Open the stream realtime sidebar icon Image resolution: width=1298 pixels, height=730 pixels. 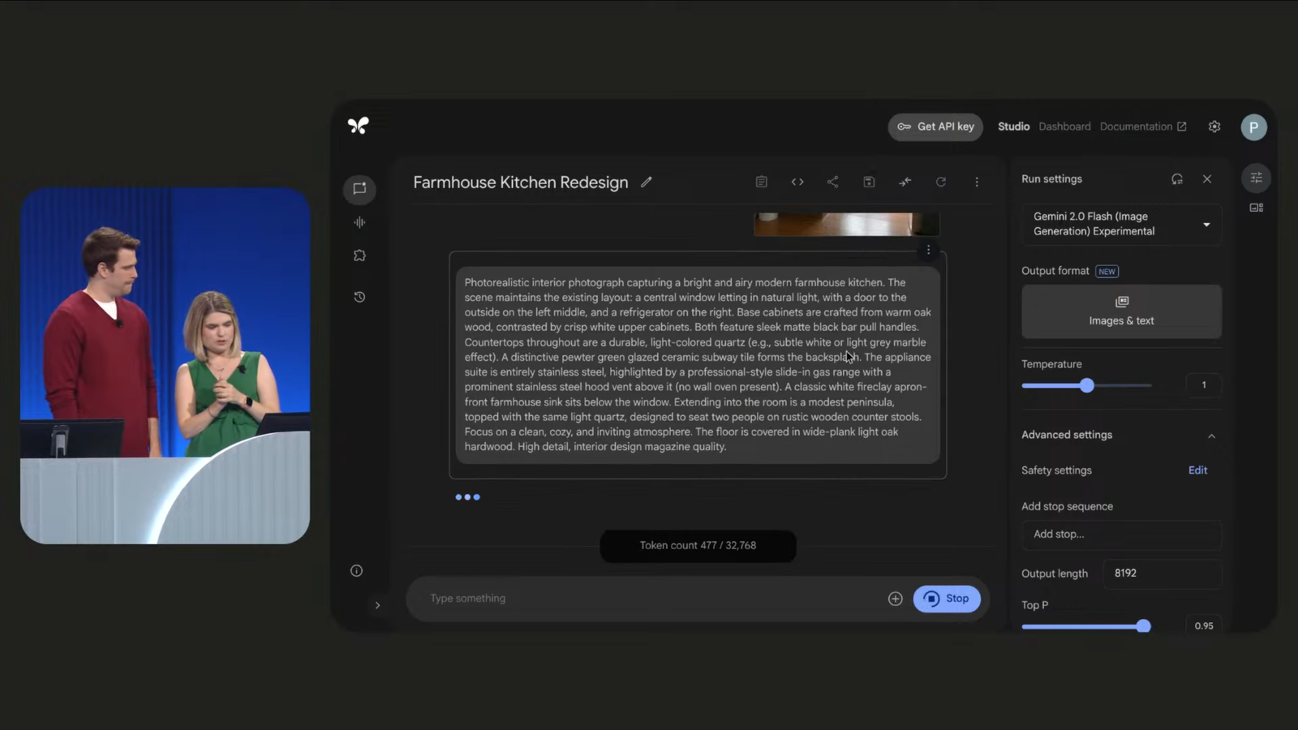point(359,222)
